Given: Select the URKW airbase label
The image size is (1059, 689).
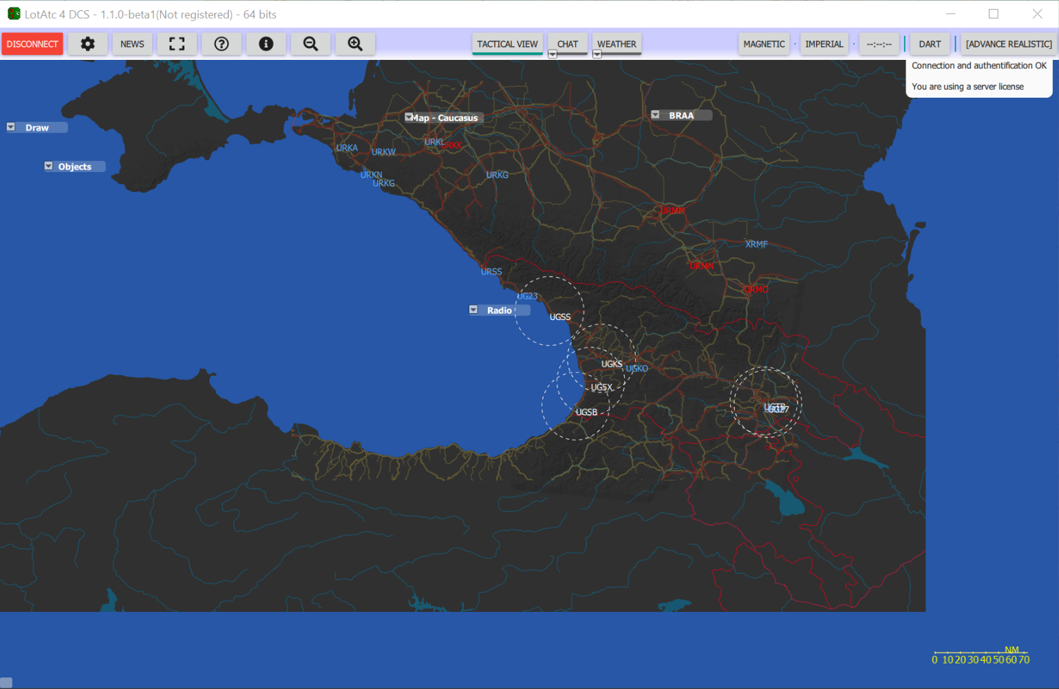Looking at the screenshot, I should [x=384, y=152].
